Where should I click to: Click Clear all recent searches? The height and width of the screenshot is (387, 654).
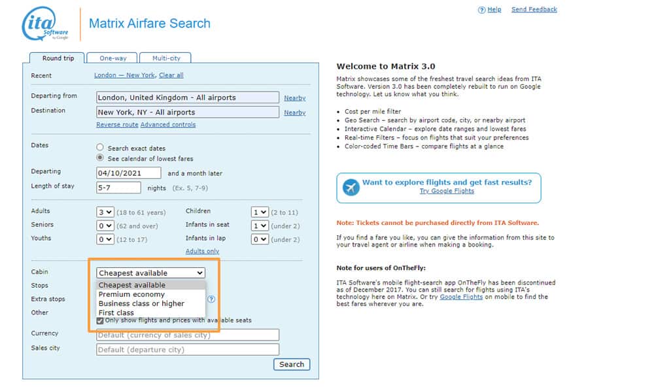tap(171, 75)
